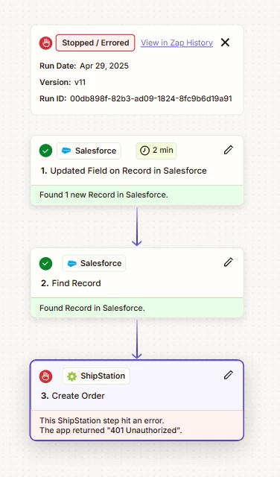Click red error hand on ShipStation step
Image resolution: width=280 pixels, height=477 pixels.
pos(45,376)
